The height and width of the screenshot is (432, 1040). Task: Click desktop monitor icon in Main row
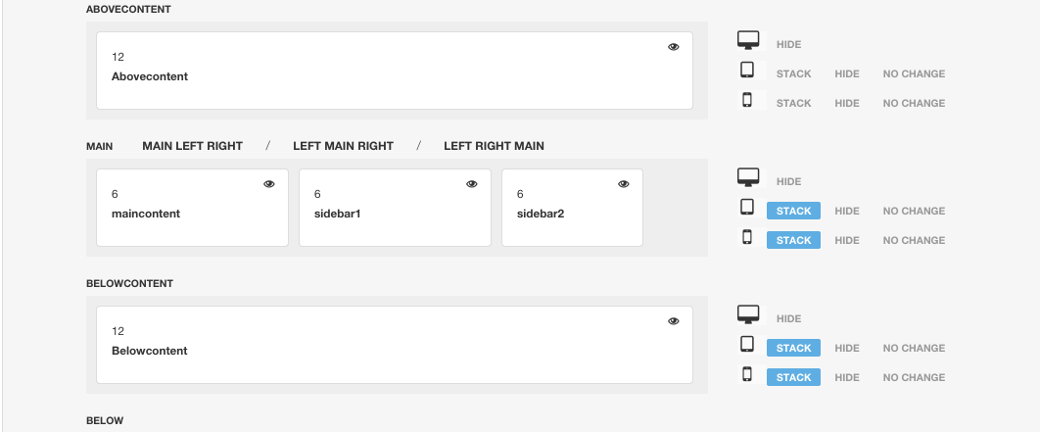tap(747, 178)
